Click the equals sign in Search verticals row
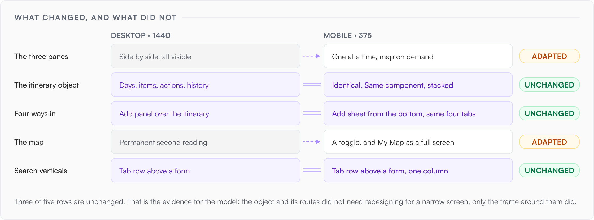The width and height of the screenshot is (594, 220). tap(312, 170)
